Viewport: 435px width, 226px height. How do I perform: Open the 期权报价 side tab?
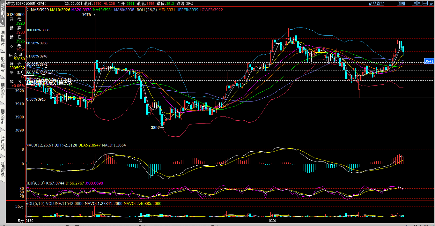point(3,91)
